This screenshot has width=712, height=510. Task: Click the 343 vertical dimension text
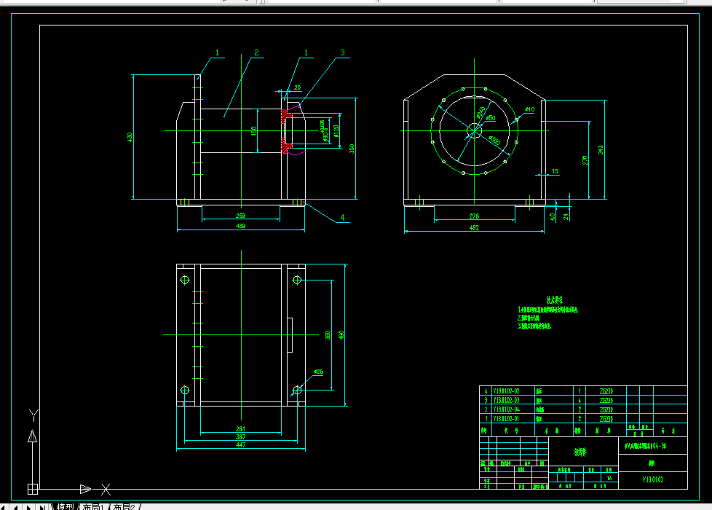click(601, 150)
